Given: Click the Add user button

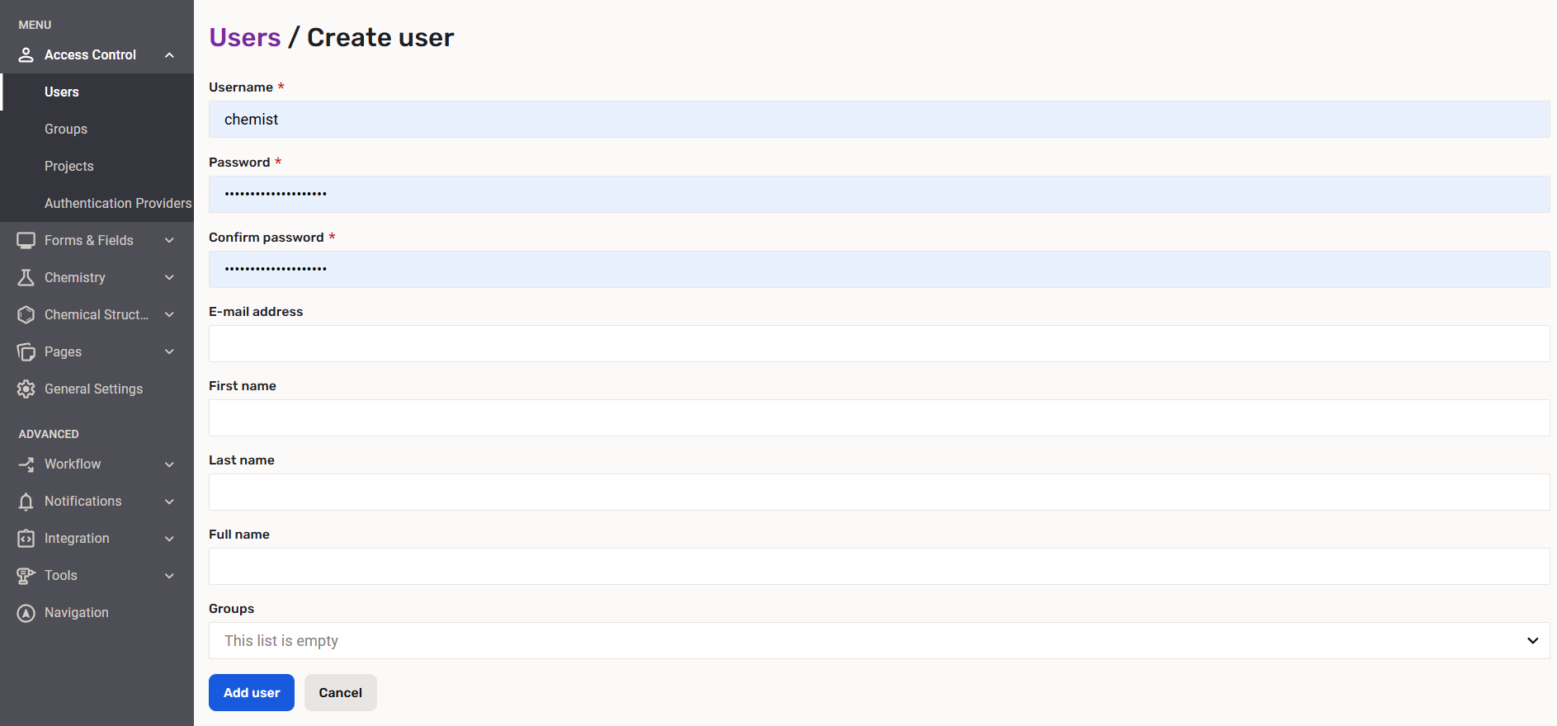Looking at the screenshot, I should click(251, 692).
